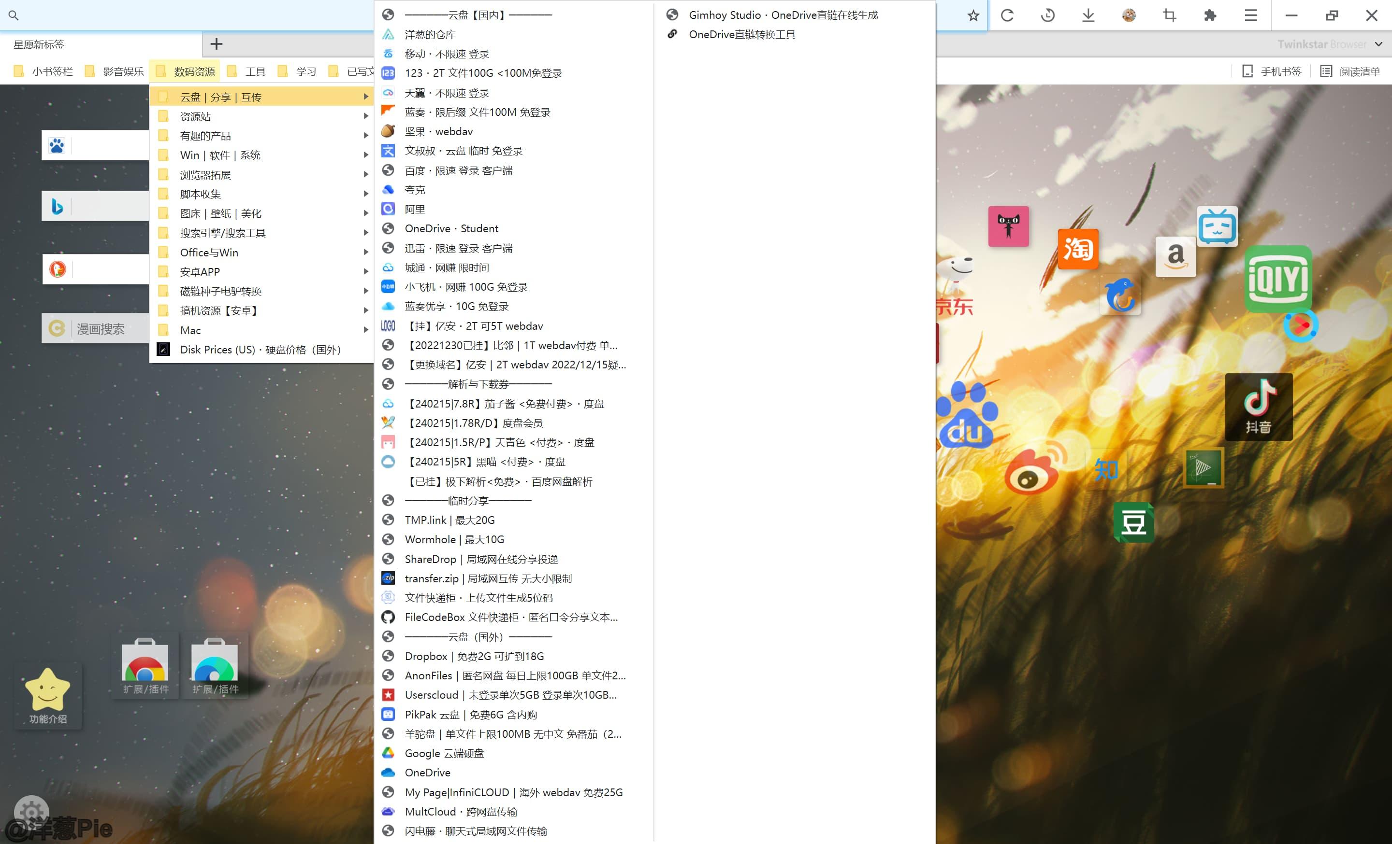The height and width of the screenshot is (844, 1392).
Task: Open the Twinkstar Browser dropdown arrow
Action: coord(1378,44)
